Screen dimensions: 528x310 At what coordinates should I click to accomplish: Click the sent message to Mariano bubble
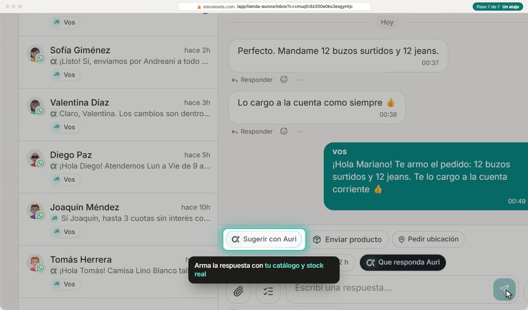(426, 176)
